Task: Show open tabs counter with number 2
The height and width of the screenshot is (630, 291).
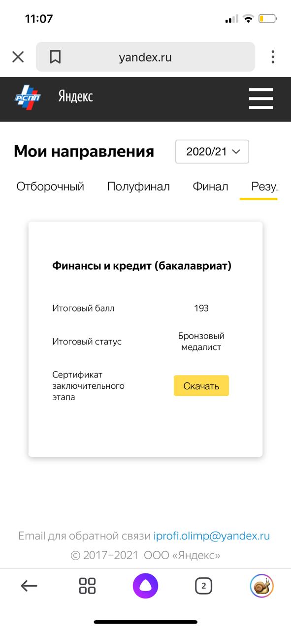Action: pos(203,586)
